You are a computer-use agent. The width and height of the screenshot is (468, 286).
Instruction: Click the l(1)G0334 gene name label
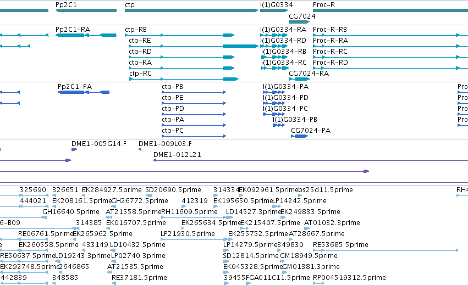[x=277, y=5]
